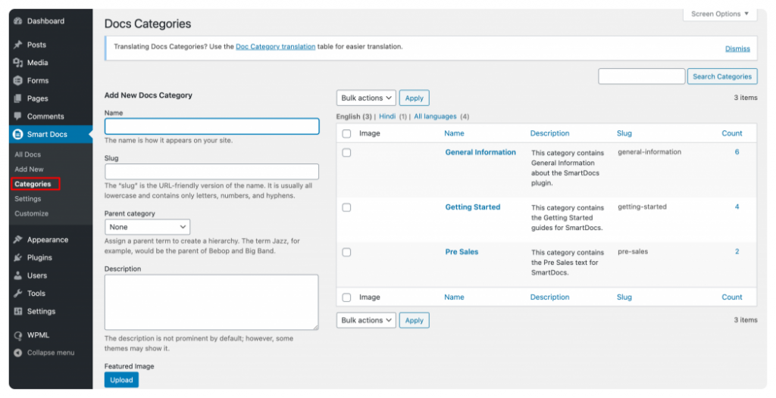This screenshot has width=776, height=398.
Task: Click the Search Categories button
Action: [722, 76]
